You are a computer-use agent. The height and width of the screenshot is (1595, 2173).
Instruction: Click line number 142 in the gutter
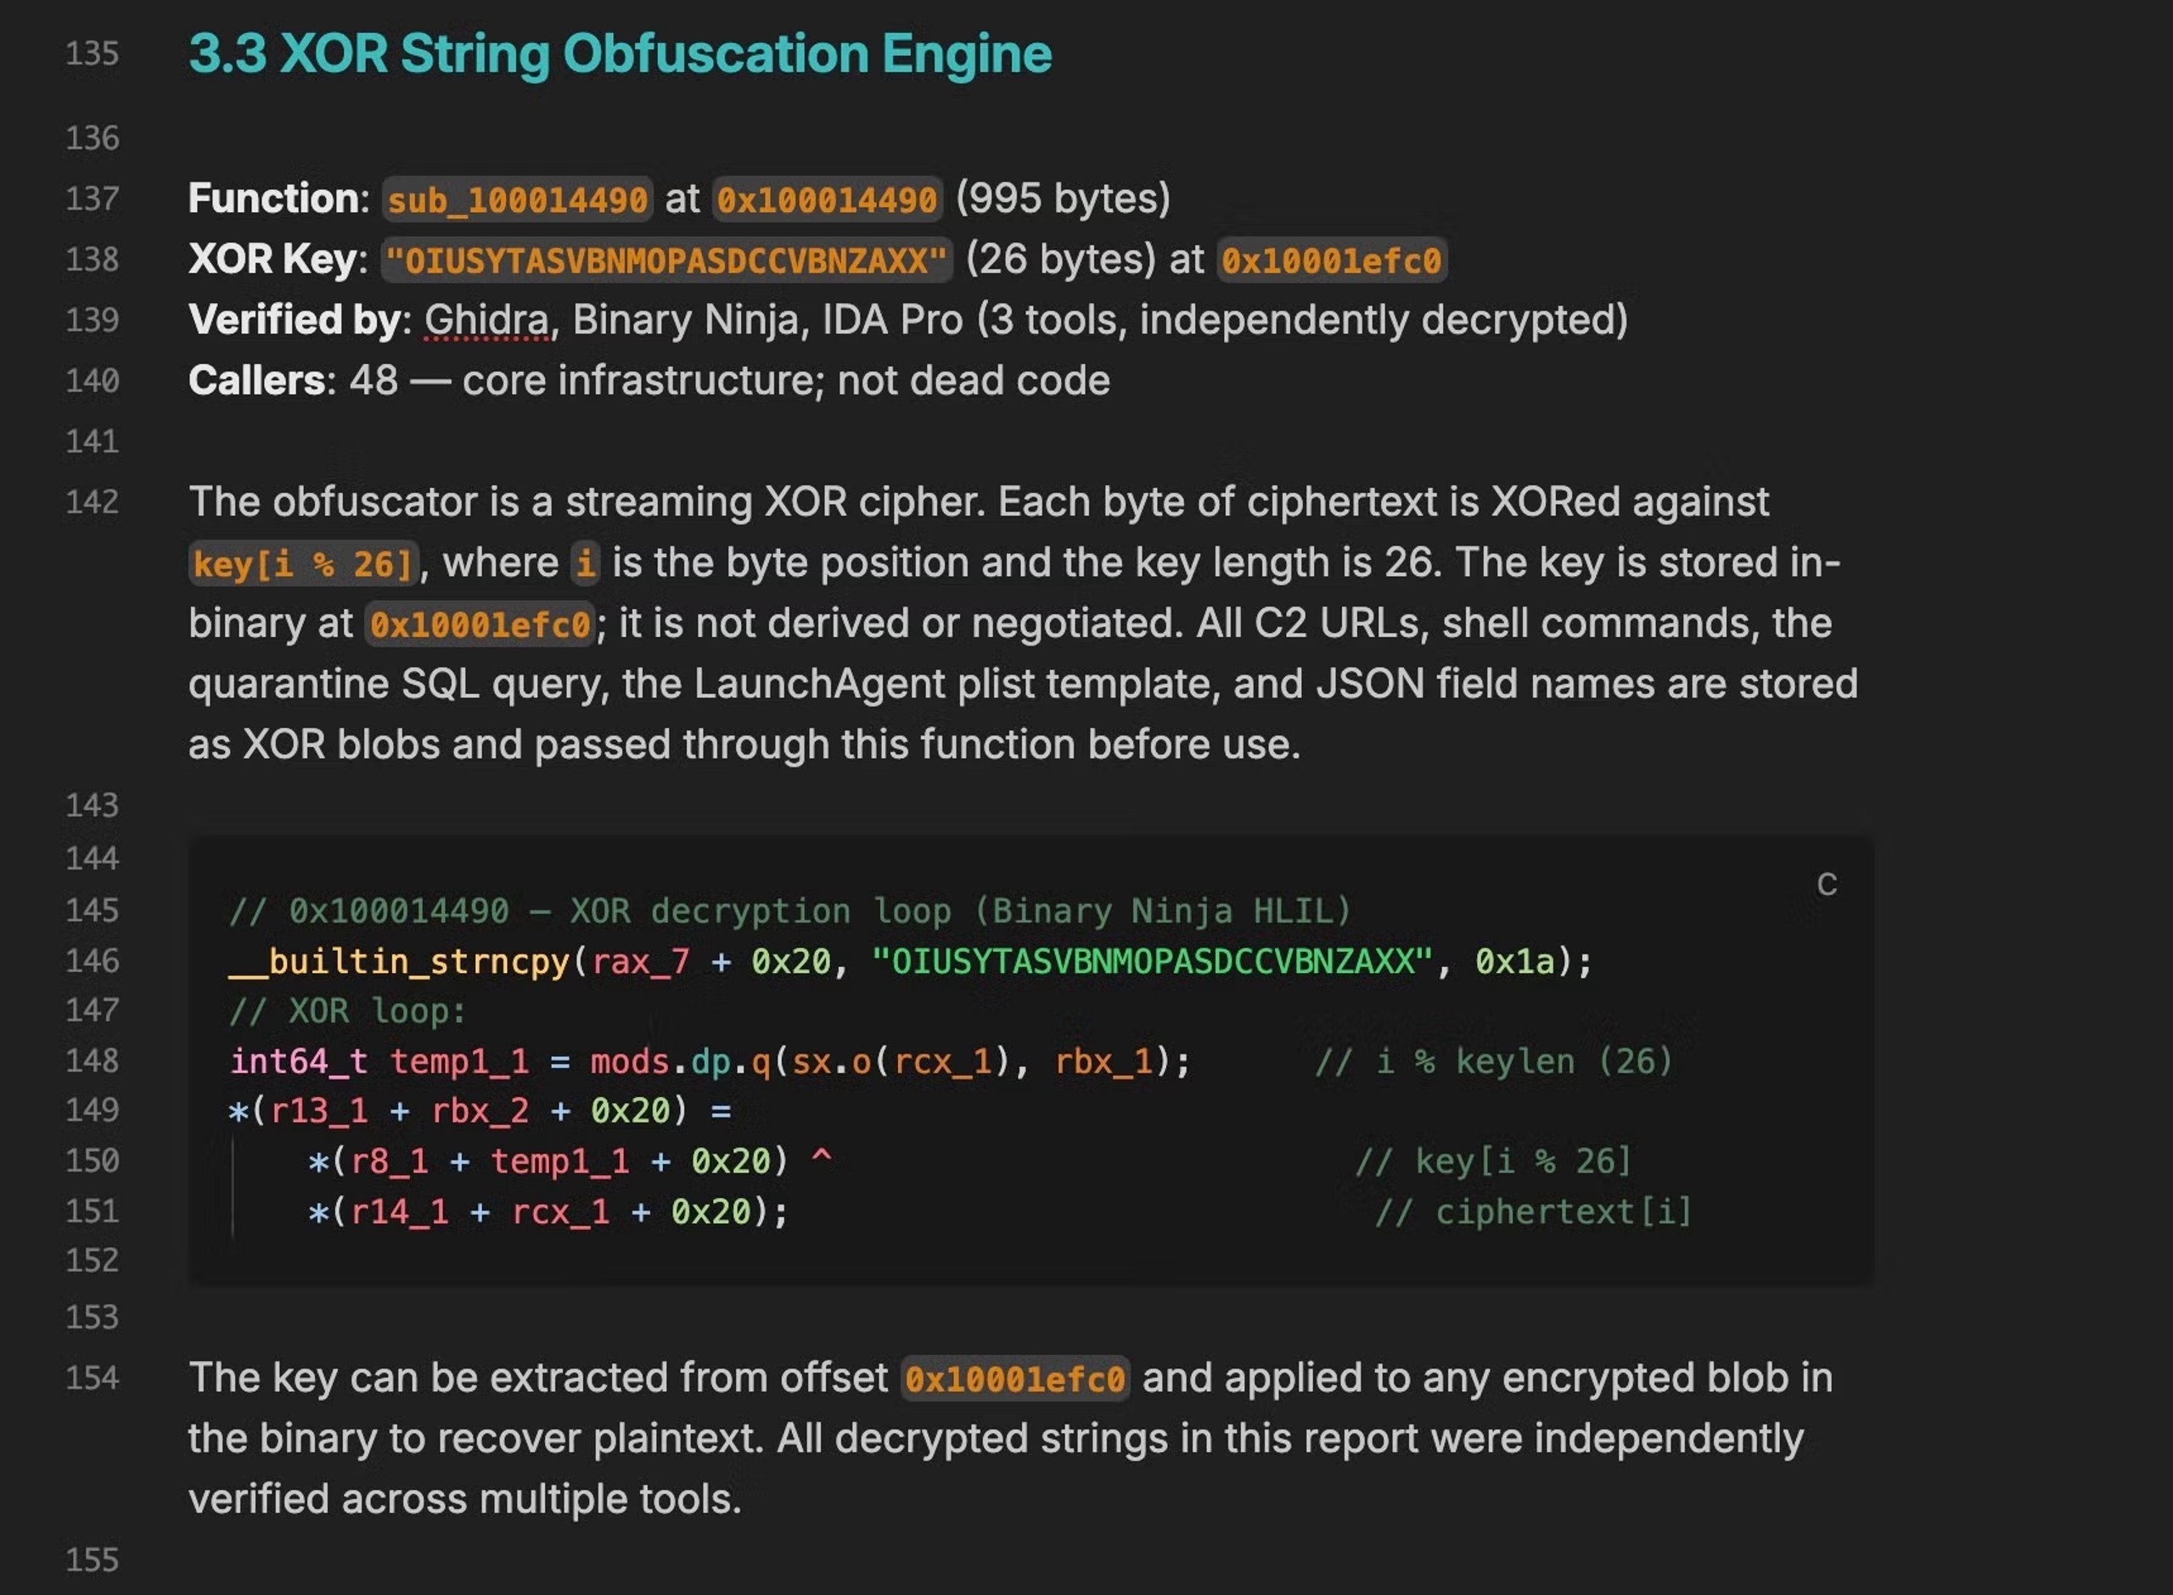[x=92, y=502]
